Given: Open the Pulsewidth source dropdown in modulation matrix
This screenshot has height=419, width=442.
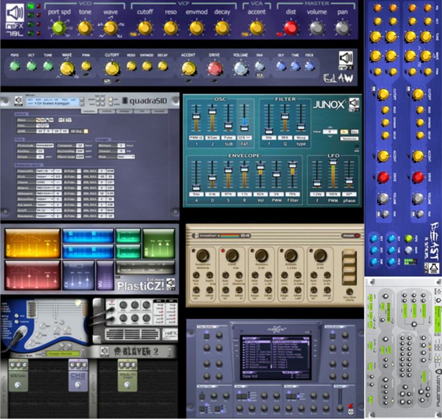Looking at the screenshot, I should [x=45, y=171].
